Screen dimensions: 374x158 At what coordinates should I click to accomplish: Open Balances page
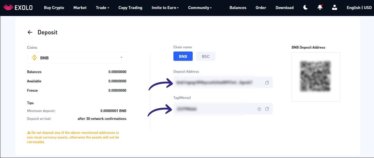(x=238, y=8)
